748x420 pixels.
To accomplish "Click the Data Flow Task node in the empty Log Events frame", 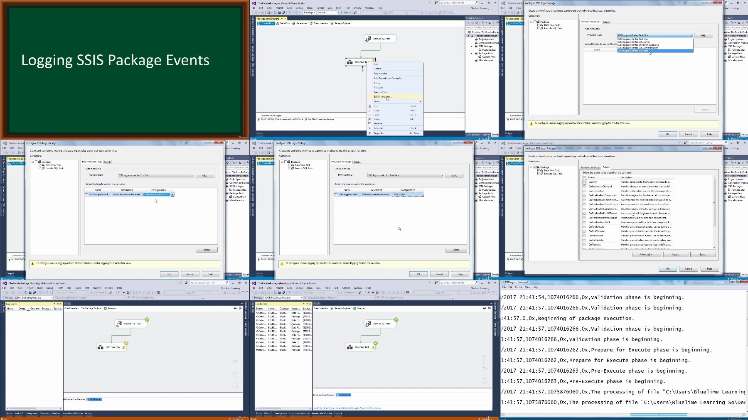I will [x=111, y=347].
